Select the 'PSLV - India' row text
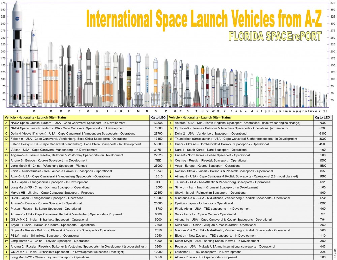The image size is (337, 260). [x=45, y=235]
